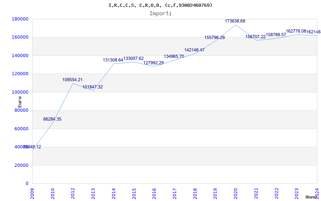
Task: Select the 101847.32 value label
Action: [93, 87]
